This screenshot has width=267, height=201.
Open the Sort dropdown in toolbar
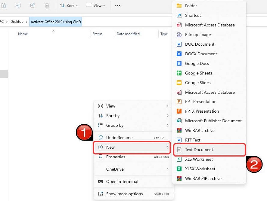[69, 6]
